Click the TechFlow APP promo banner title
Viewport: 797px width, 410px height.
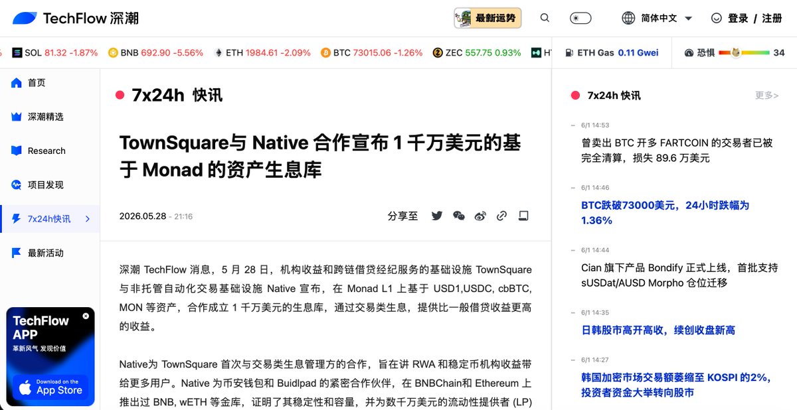41,328
